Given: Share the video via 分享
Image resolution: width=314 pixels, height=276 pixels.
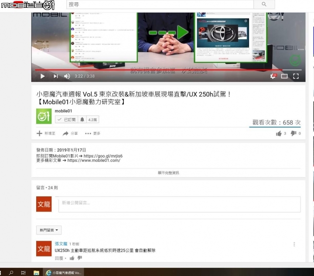Looking at the screenshot, I should tap(70, 133).
